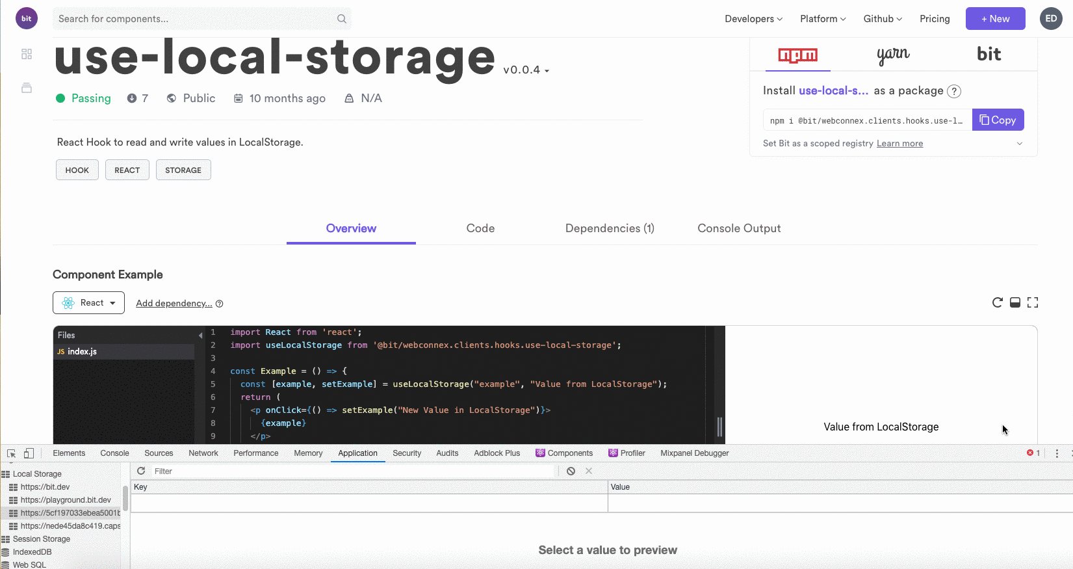Click the Passing build status
Viewport: 1073px width, 569px height.
(83, 98)
